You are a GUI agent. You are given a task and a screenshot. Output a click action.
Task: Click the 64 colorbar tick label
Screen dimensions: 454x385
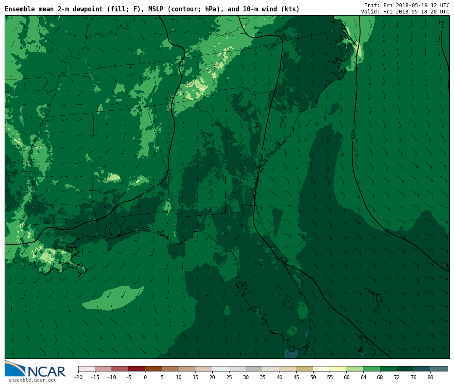coord(364,377)
